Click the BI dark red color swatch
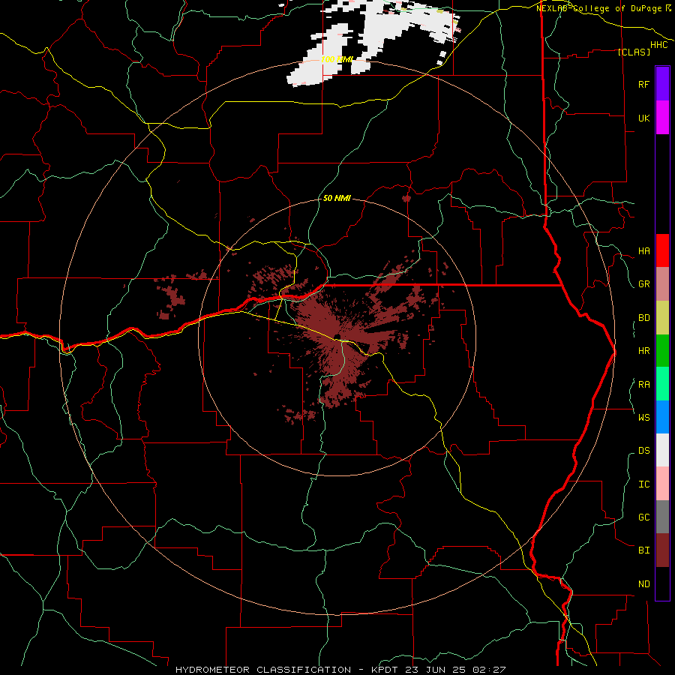 pyautogui.click(x=662, y=550)
